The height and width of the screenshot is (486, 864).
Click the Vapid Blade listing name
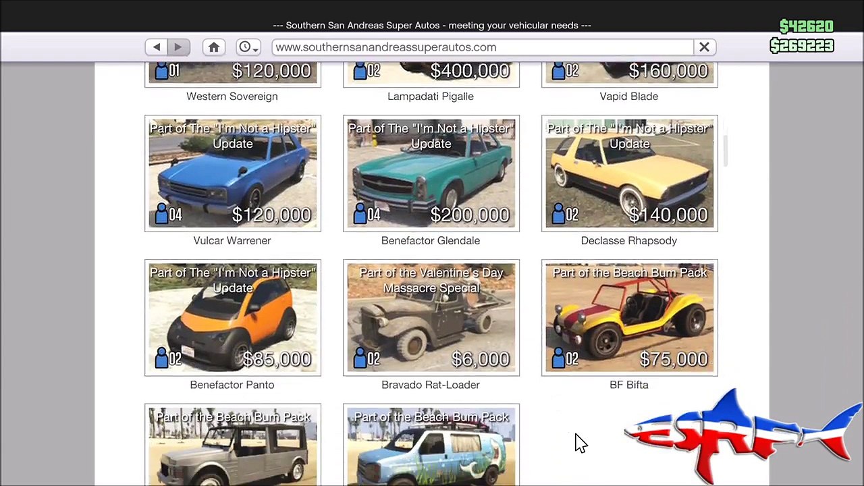pyautogui.click(x=629, y=97)
